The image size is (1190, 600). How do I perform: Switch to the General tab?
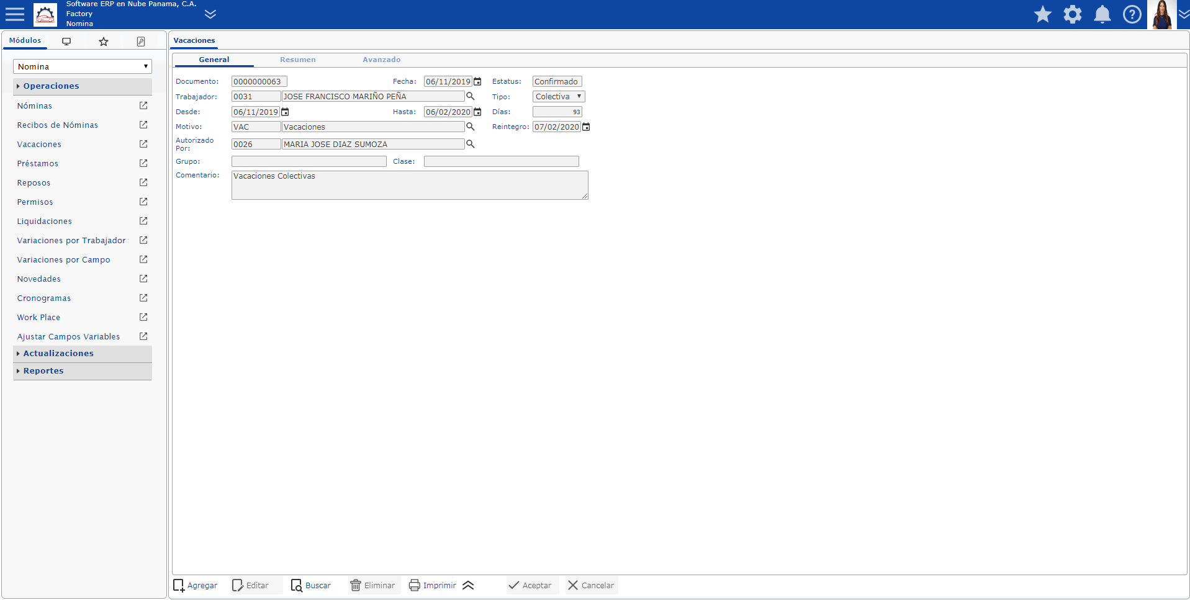click(x=214, y=60)
